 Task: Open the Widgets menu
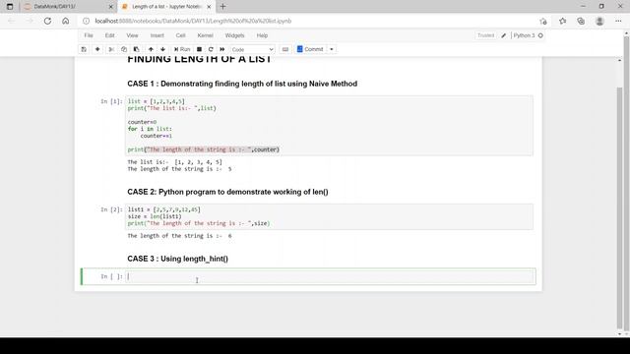[x=234, y=35]
